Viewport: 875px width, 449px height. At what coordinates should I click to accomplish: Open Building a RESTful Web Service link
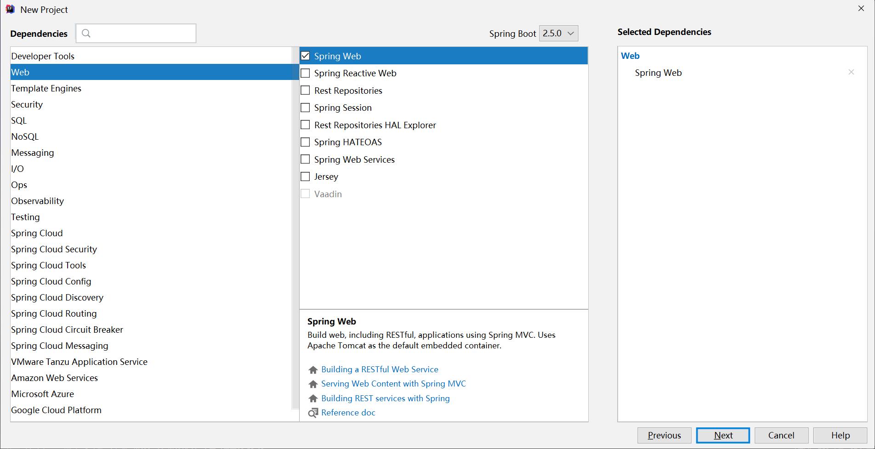point(380,369)
